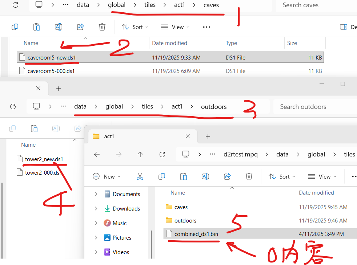Sort by Size column in caves window
Viewport: 357px width, 265px height.
[x=292, y=43]
